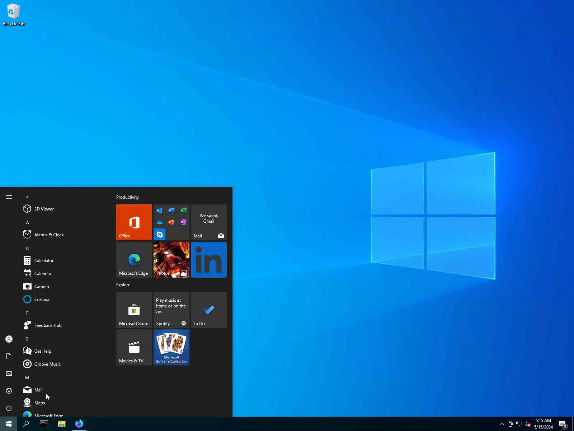Show hidden system tray icons
This screenshot has height=431, width=574.
point(502,424)
